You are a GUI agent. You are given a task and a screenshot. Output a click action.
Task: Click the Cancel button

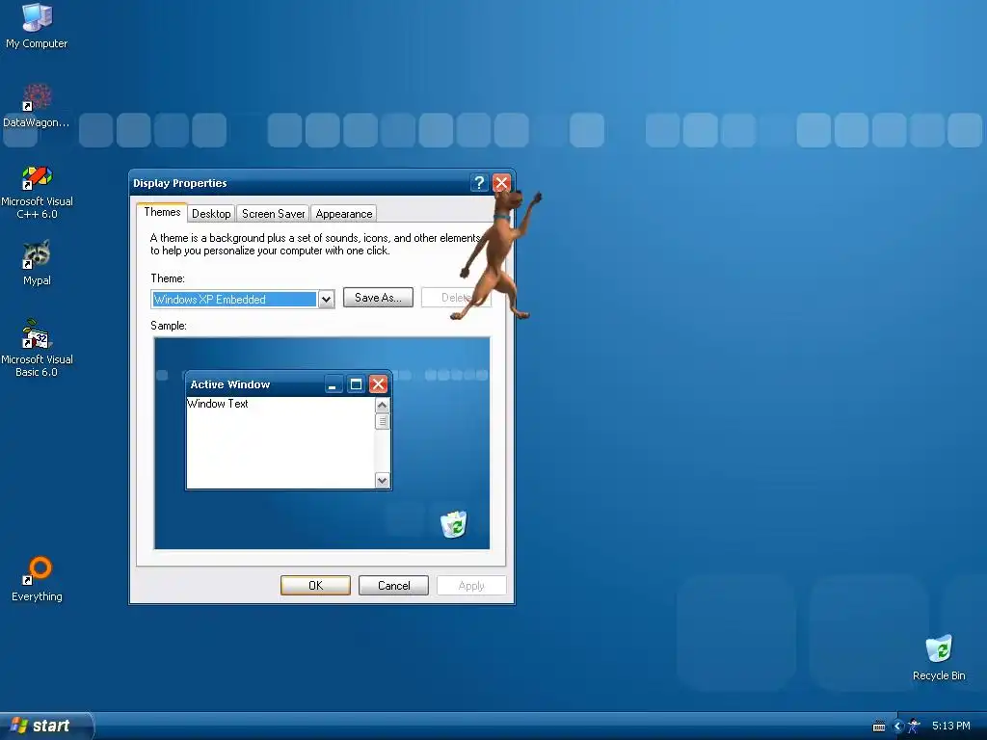[x=393, y=585]
